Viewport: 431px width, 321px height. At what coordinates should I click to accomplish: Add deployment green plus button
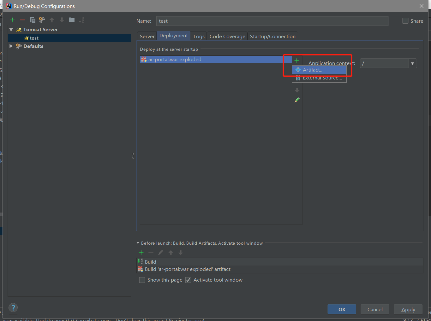[x=297, y=60]
